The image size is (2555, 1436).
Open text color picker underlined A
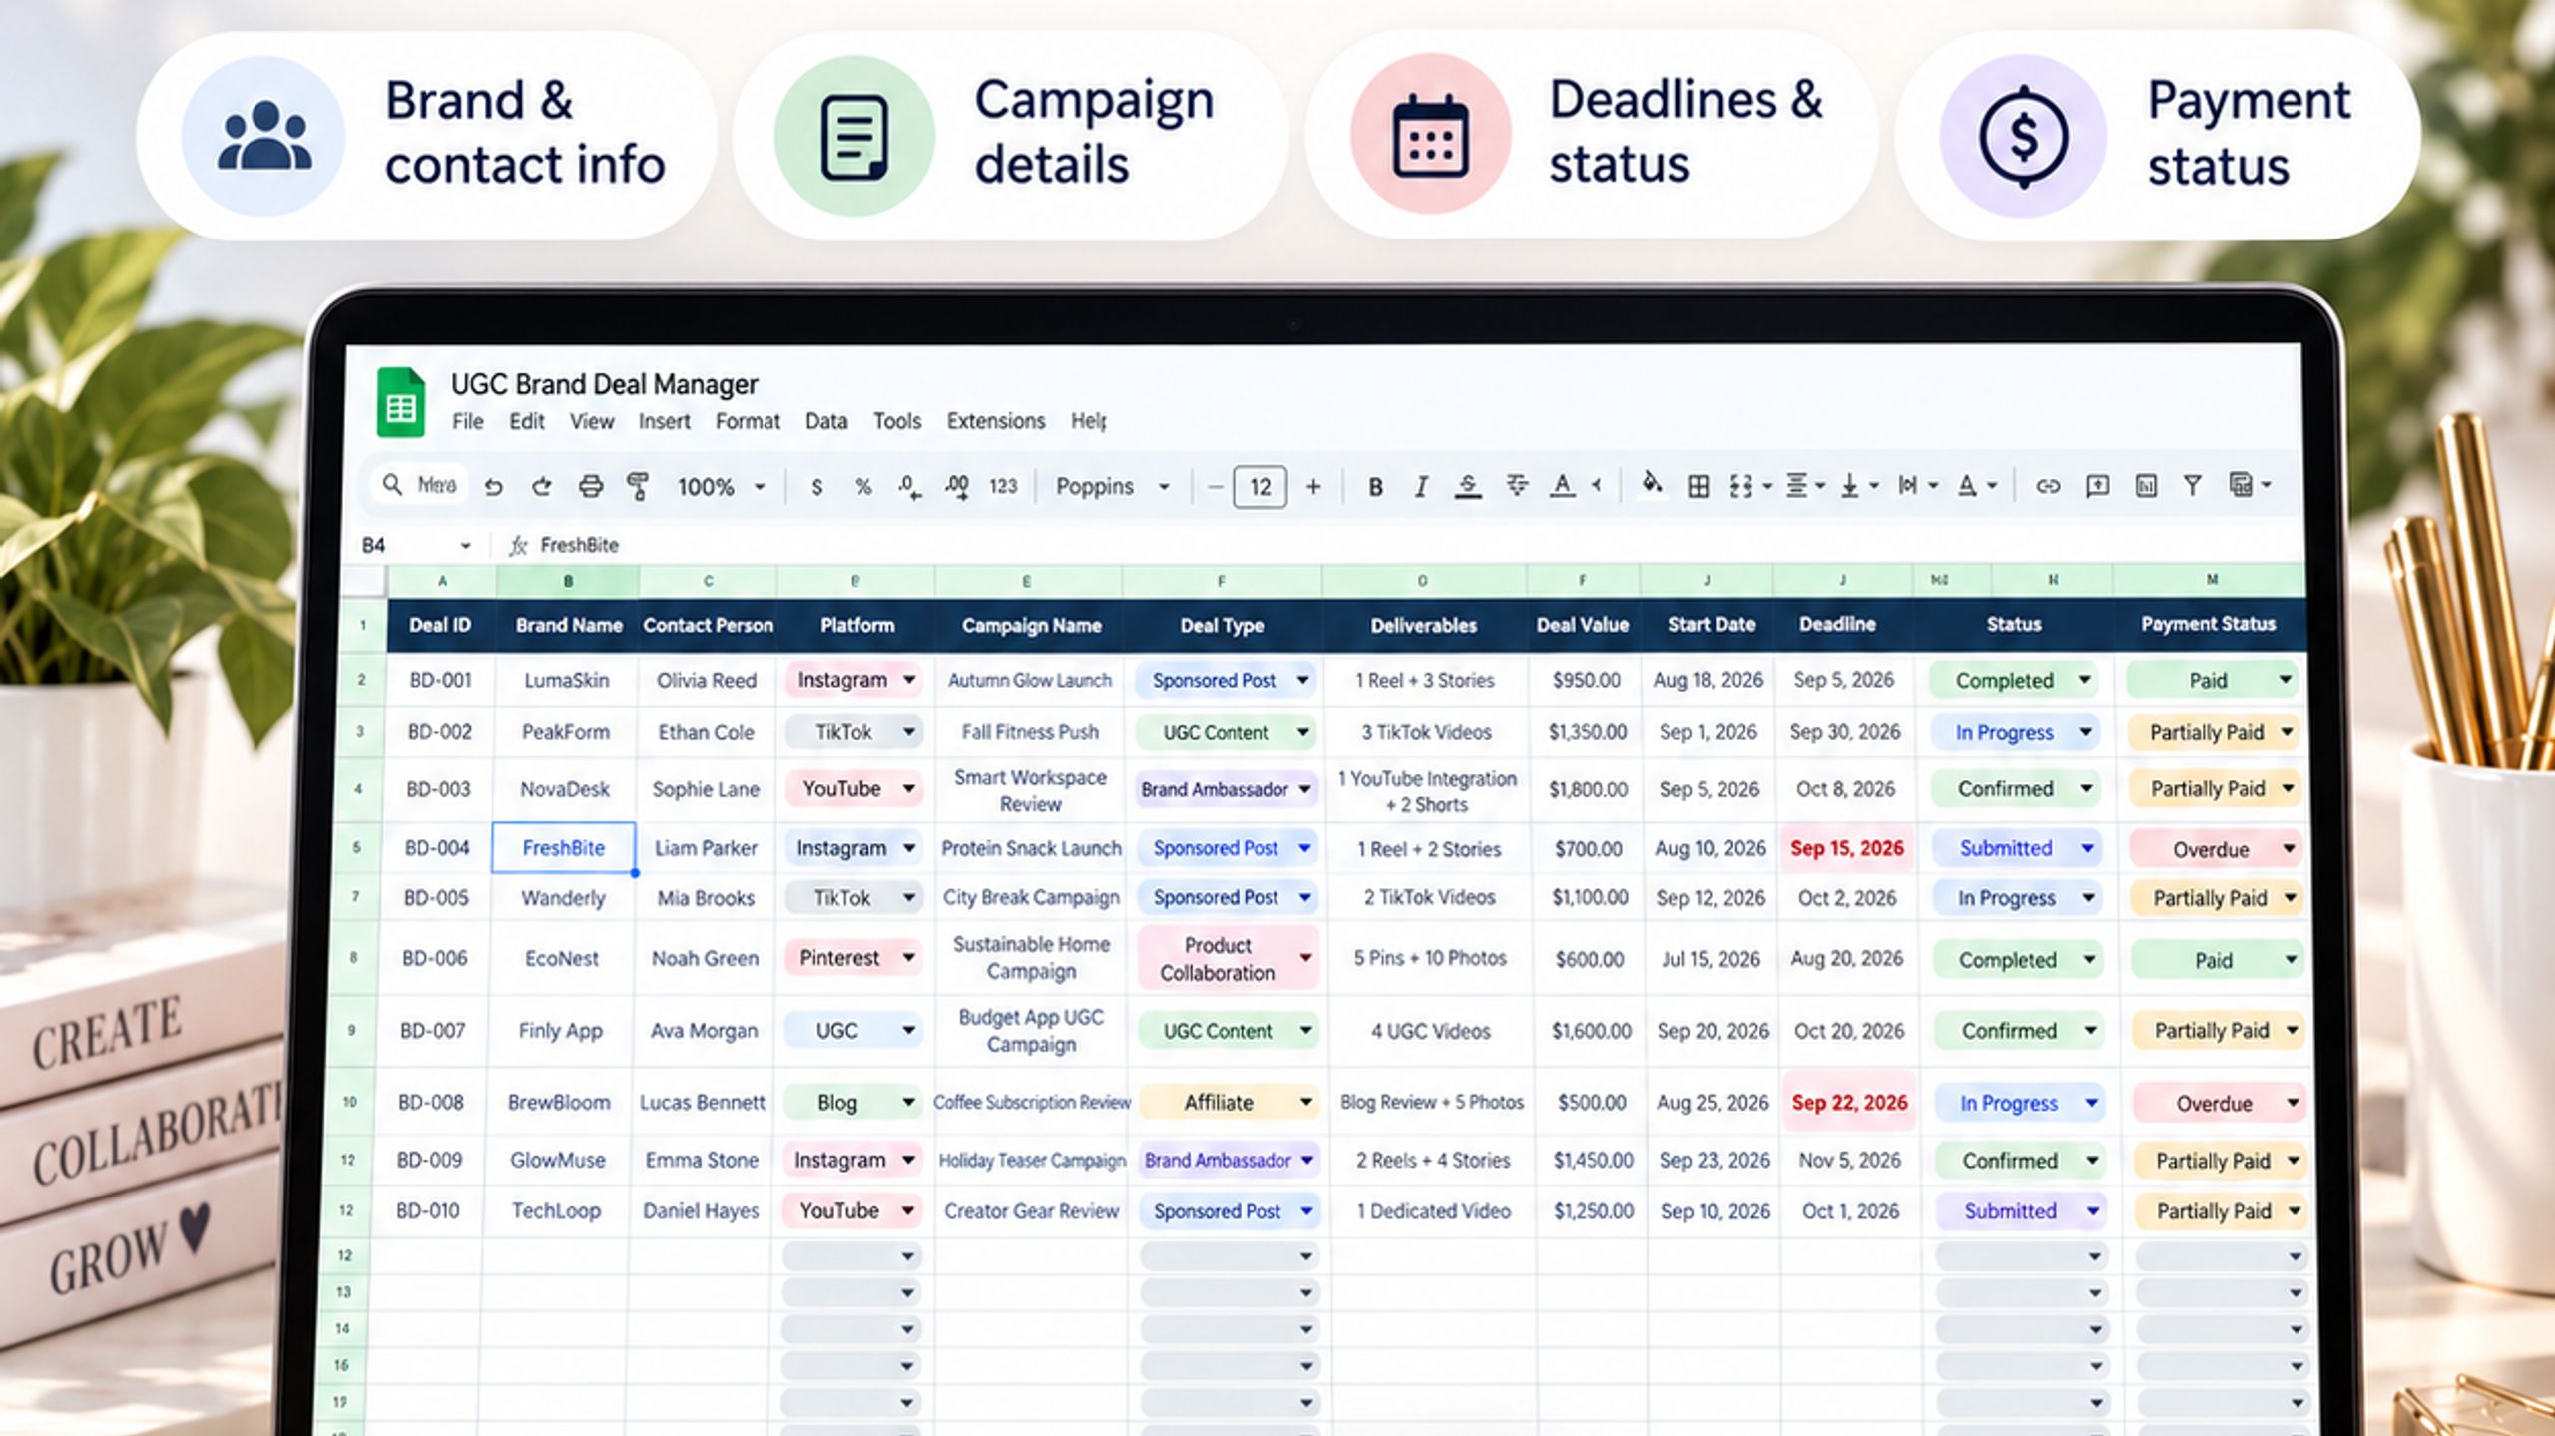tap(1563, 486)
